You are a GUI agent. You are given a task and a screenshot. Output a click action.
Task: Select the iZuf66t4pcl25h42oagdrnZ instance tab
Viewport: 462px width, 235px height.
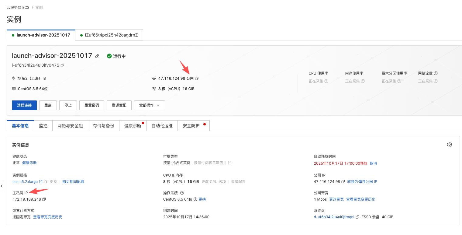(109, 35)
